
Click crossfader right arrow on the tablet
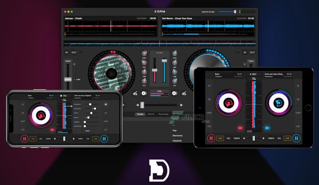point(264,138)
